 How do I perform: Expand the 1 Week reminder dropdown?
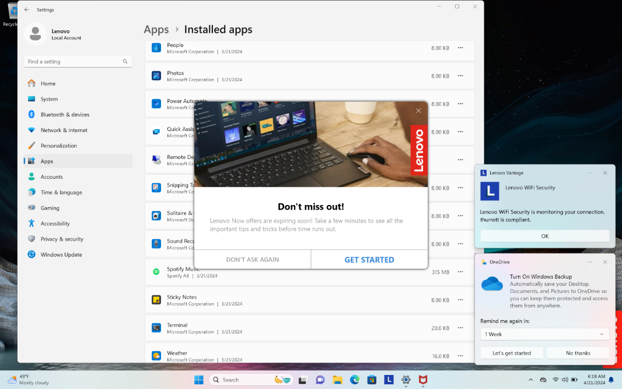[x=544, y=334]
